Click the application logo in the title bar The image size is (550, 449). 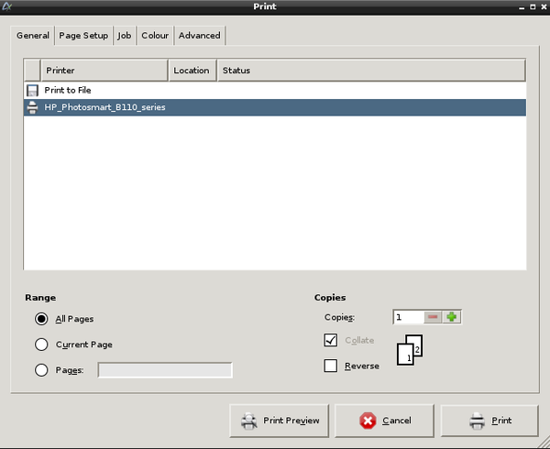[7, 6]
